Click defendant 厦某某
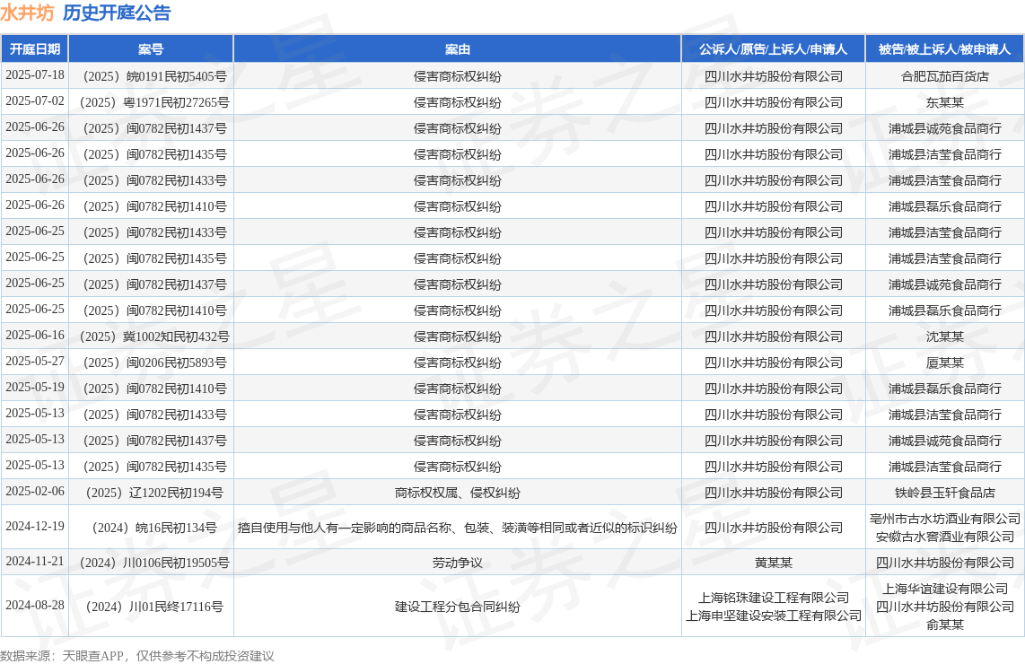The image size is (1025, 664). point(944,363)
